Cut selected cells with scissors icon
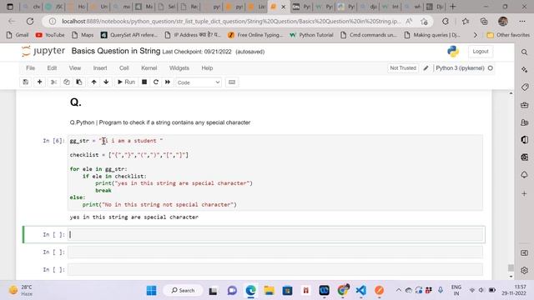 pyautogui.click(x=53, y=82)
